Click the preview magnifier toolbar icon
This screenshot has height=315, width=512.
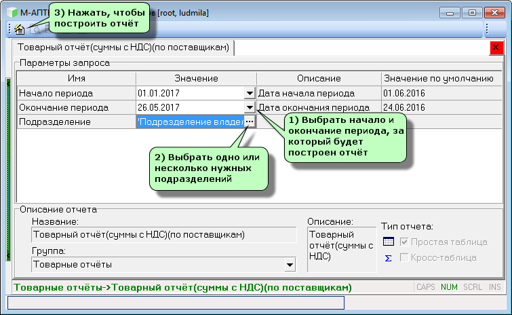35,30
